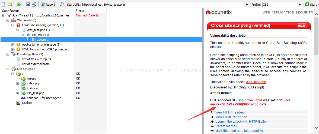The height and width of the screenshot is (134, 319).
Task: Click the Knowledge Base book icon
Action: click(14, 54)
